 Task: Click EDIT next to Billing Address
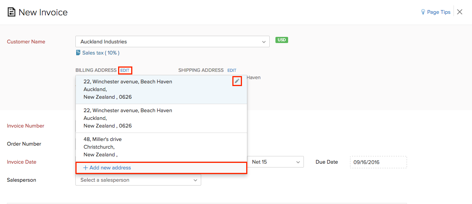pyautogui.click(x=125, y=70)
